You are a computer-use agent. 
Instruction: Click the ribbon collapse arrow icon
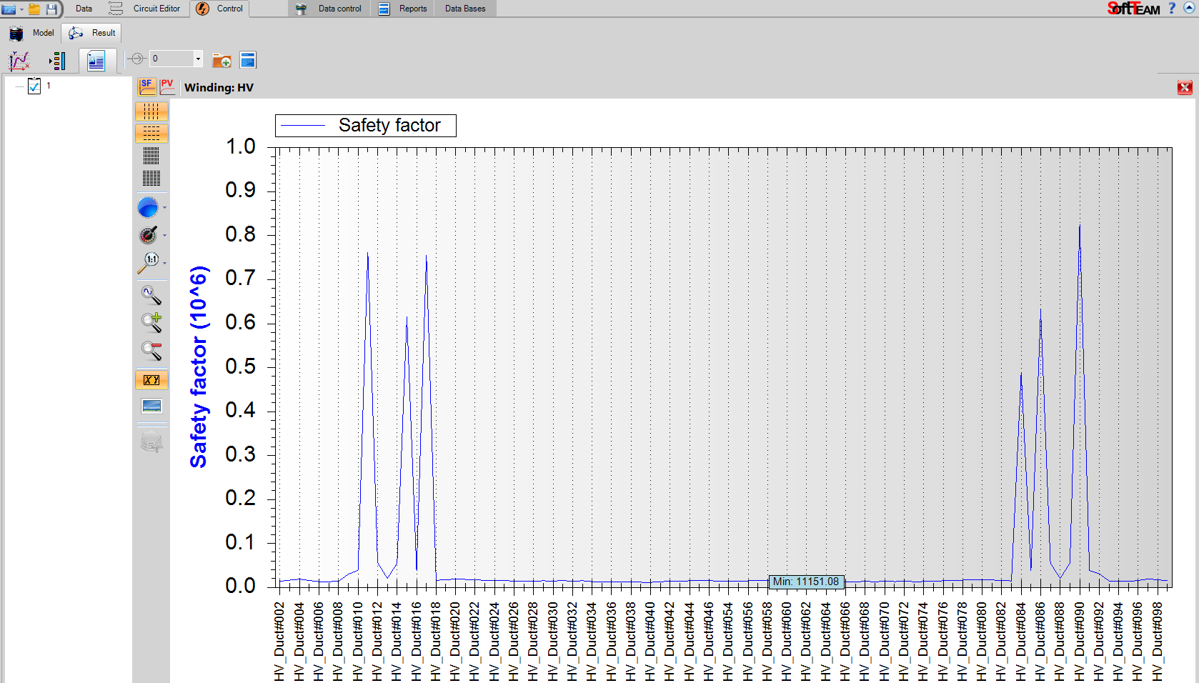[1189, 8]
